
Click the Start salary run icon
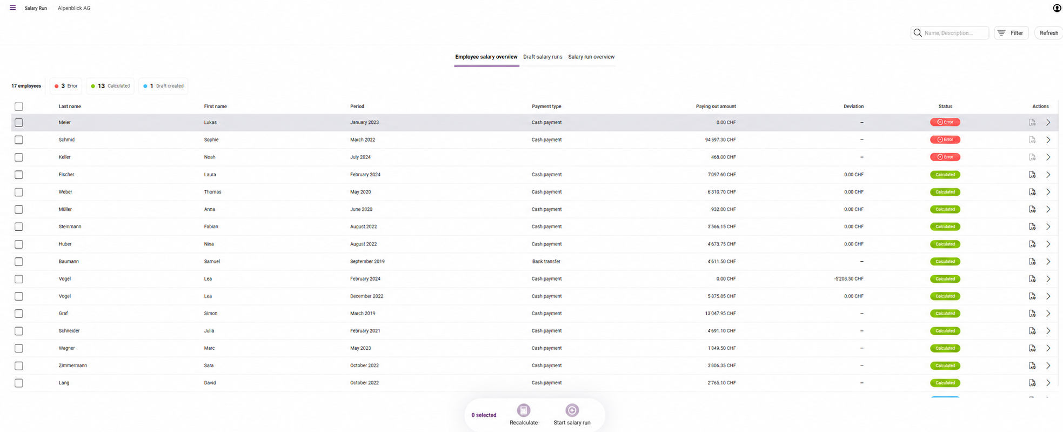pyautogui.click(x=572, y=410)
